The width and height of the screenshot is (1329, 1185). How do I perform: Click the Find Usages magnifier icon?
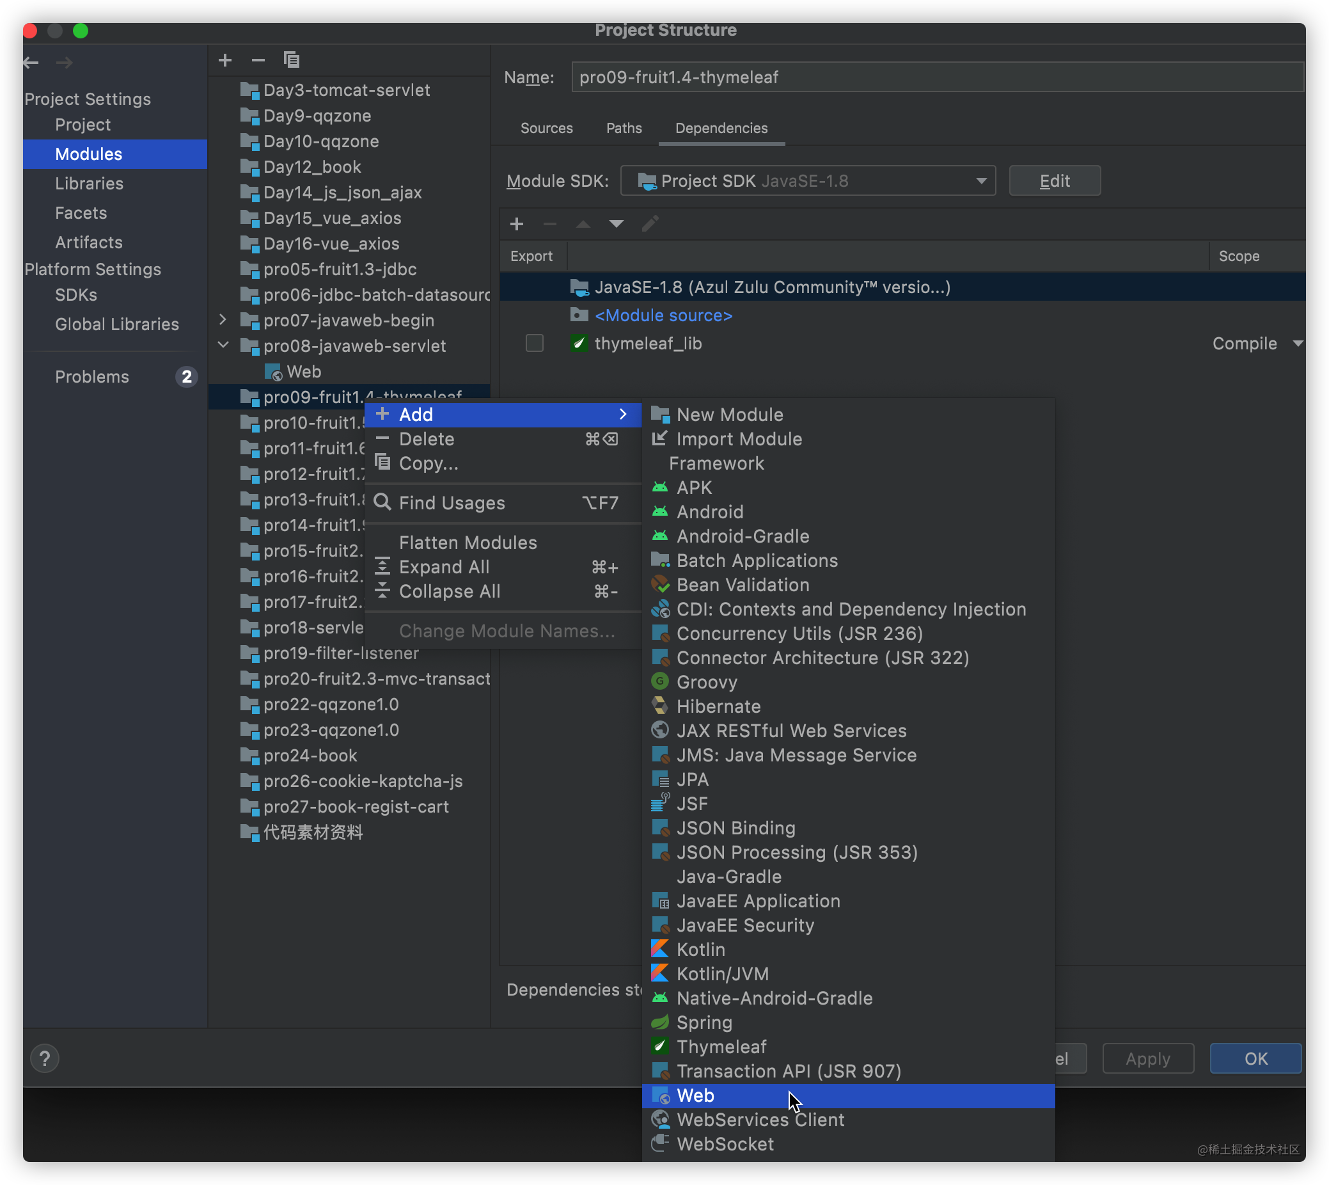pyautogui.click(x=382, y=503)
